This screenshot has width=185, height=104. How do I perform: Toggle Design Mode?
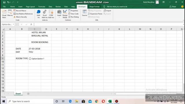coord(65,14)
